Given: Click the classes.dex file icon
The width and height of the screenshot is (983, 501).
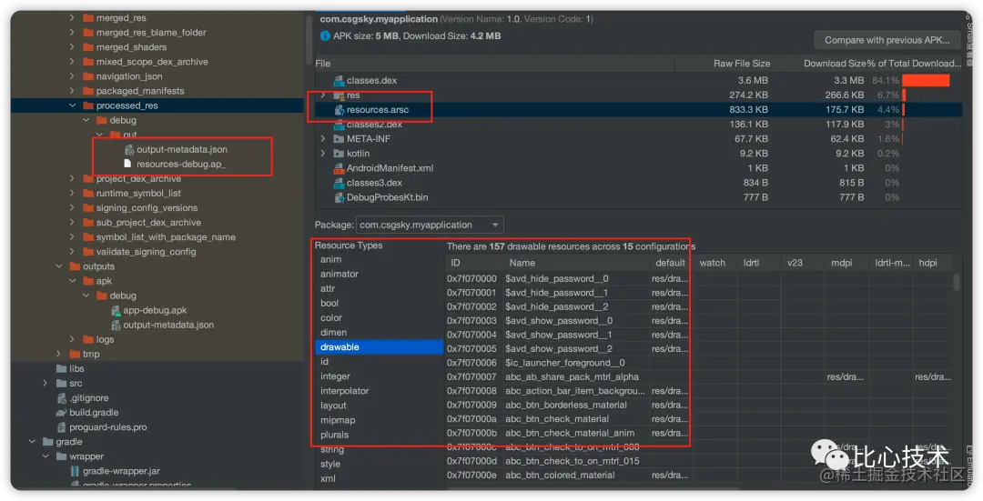Looking at the screenshot, I should tap(339, 81).
